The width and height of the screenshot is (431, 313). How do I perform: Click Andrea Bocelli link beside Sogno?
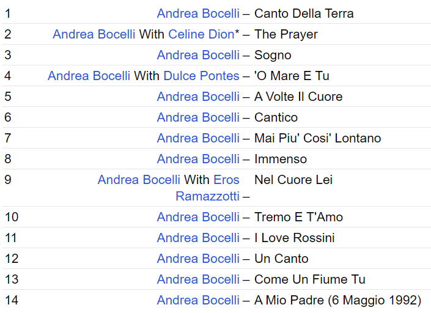(x=198, y=55)
